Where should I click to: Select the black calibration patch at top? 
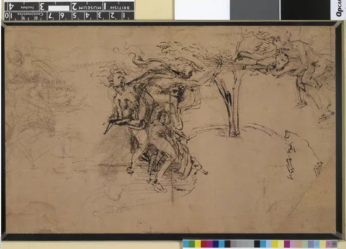coord(305,10)
